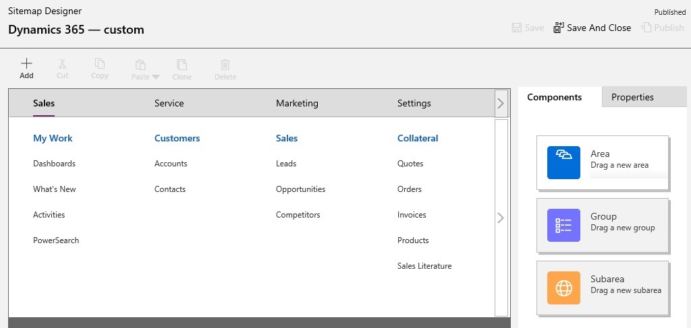Screen dimensions: 691x328
Task: Select the Collateral group header
Action: coord(418,139)
